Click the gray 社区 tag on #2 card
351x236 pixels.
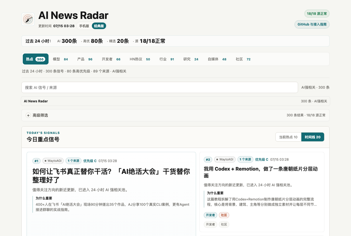pos(224,224)
